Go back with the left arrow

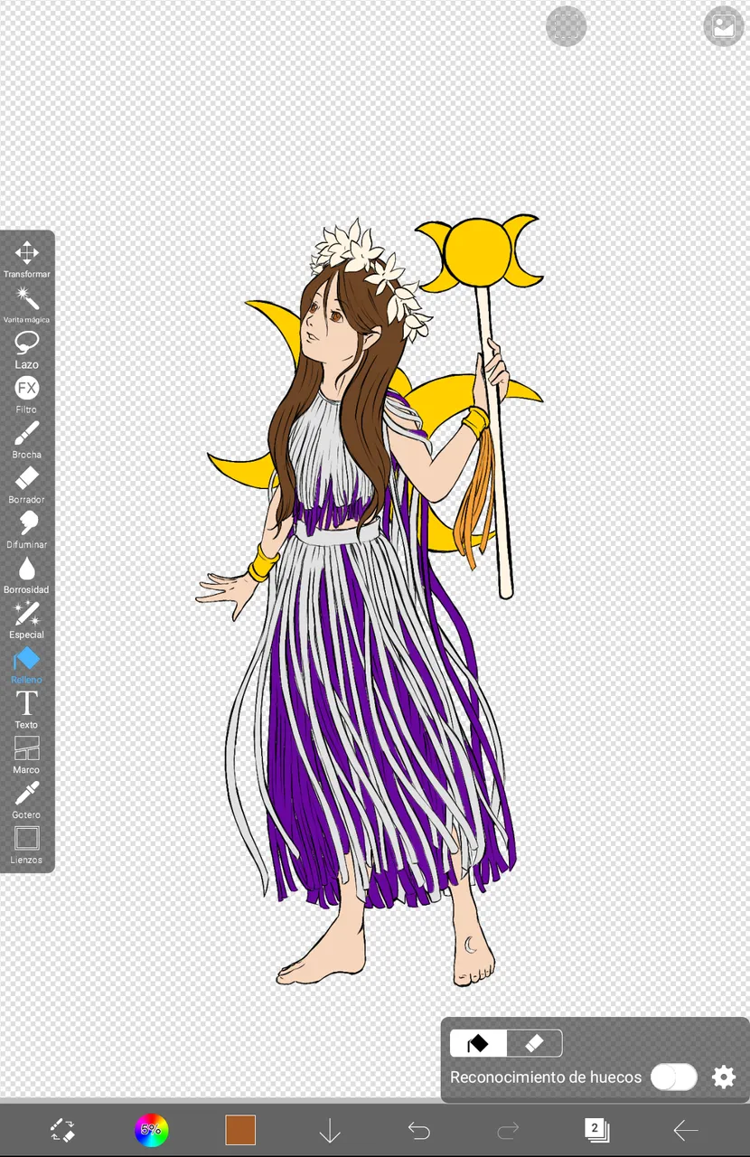tap(686, 1130)
